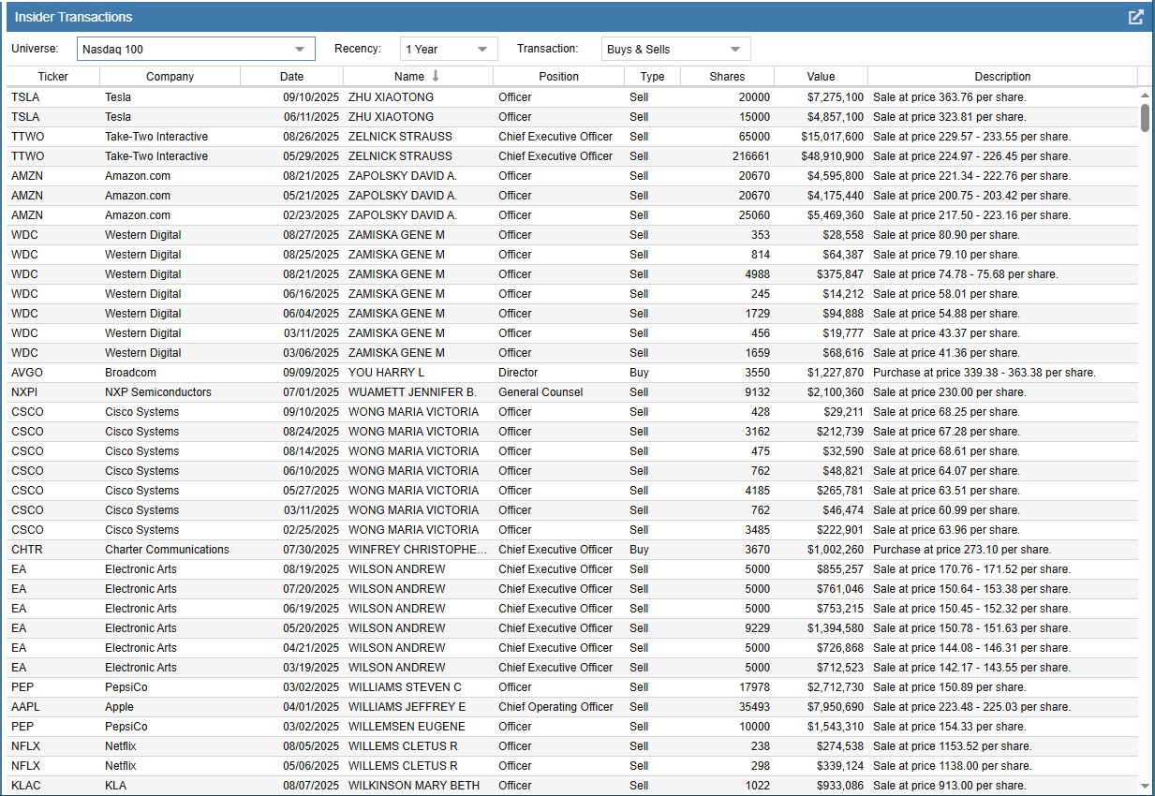Click the sort arrow beside Name header
The image size is (1155, 796).
436,77
